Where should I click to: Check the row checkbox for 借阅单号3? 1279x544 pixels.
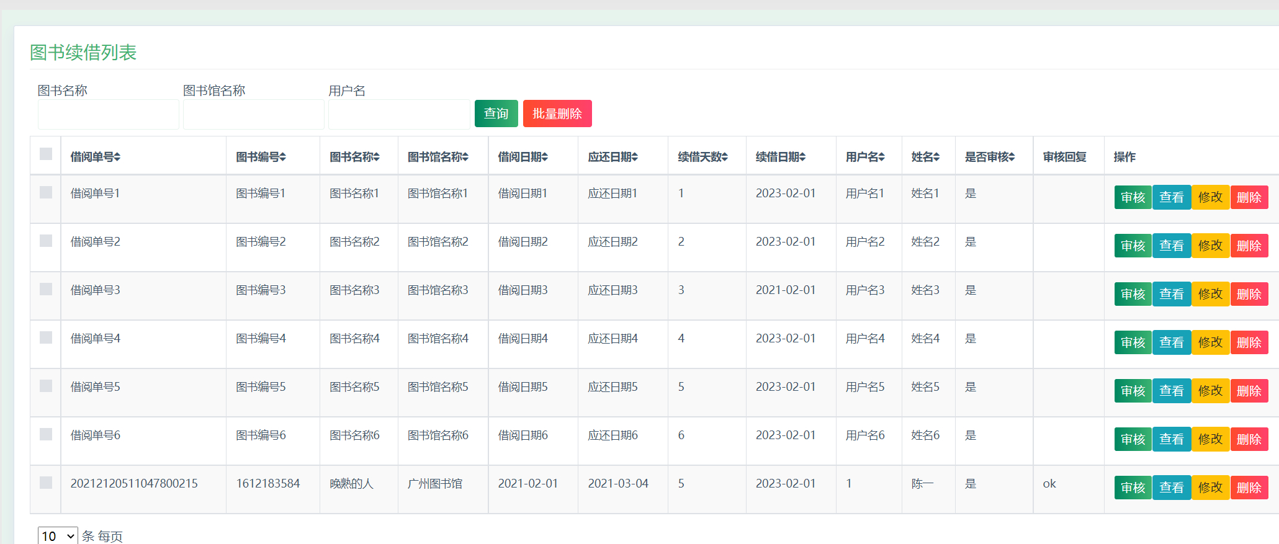pos(46,289)
